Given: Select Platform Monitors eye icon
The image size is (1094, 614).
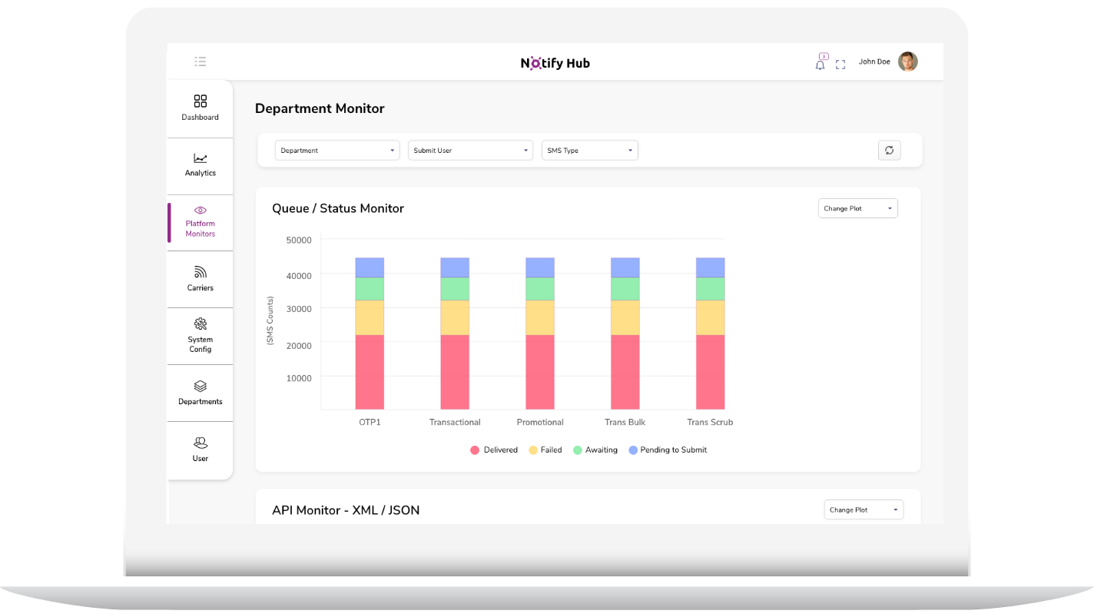Looking at the screenshot, I should tap(200, 211).
